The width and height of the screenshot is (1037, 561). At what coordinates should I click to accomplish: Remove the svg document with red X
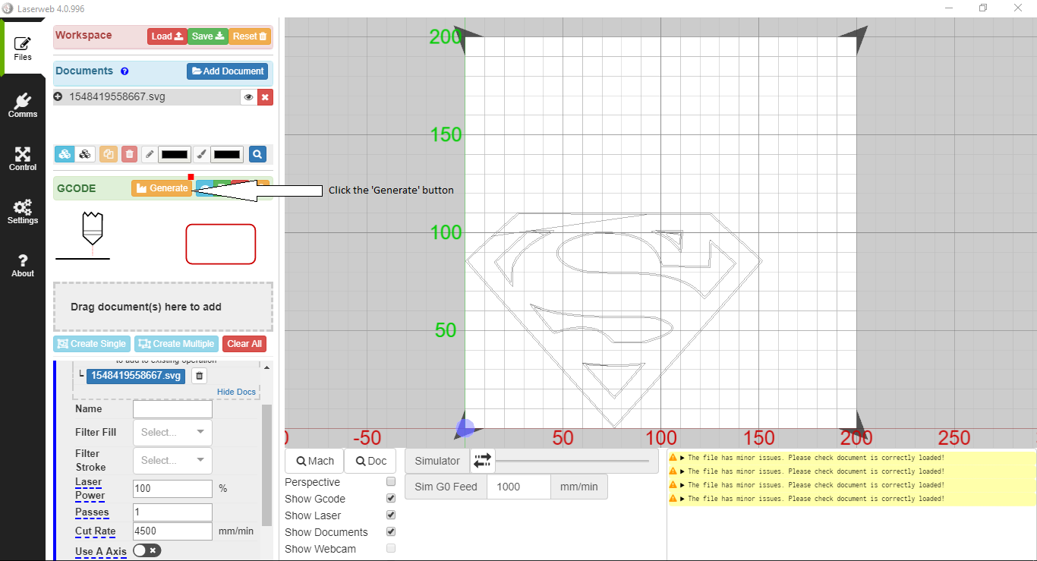click(265, 97)
